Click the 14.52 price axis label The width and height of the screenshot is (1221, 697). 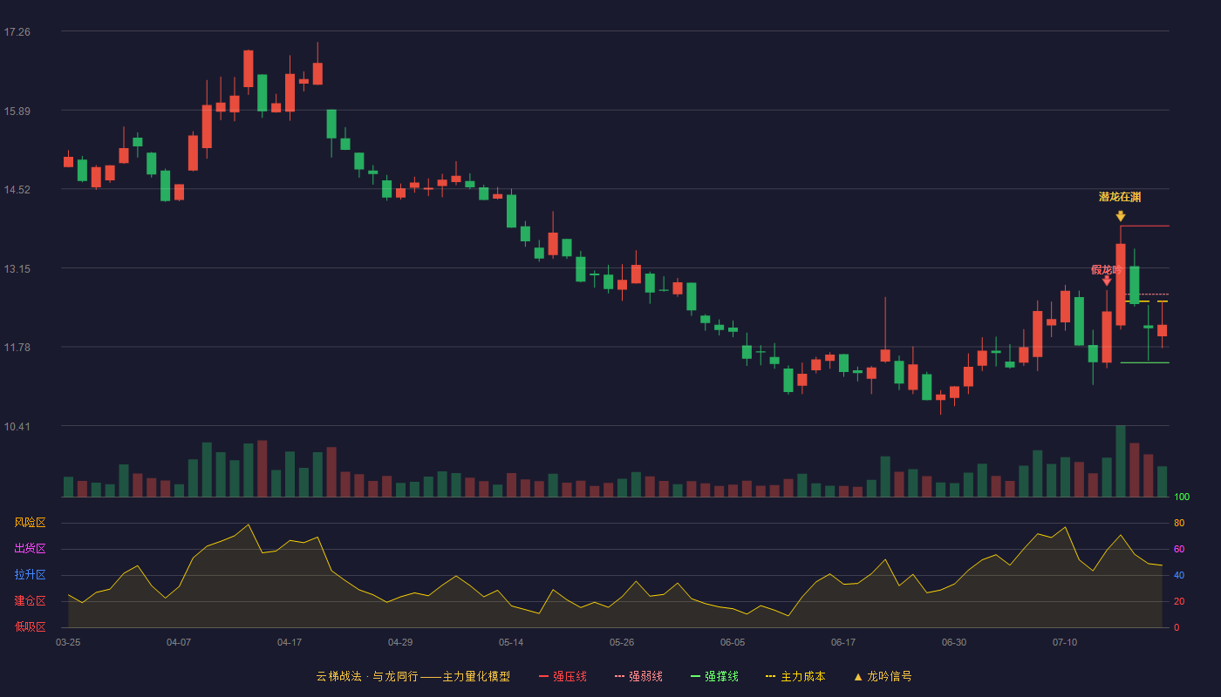click(x=17, y=190)
